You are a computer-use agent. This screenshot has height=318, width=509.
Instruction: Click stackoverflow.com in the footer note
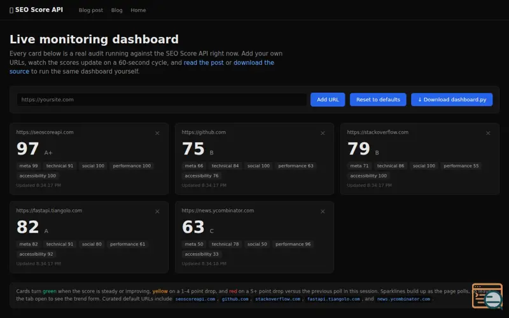coord(277,299)
